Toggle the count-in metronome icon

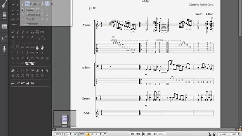coord(214,134)
